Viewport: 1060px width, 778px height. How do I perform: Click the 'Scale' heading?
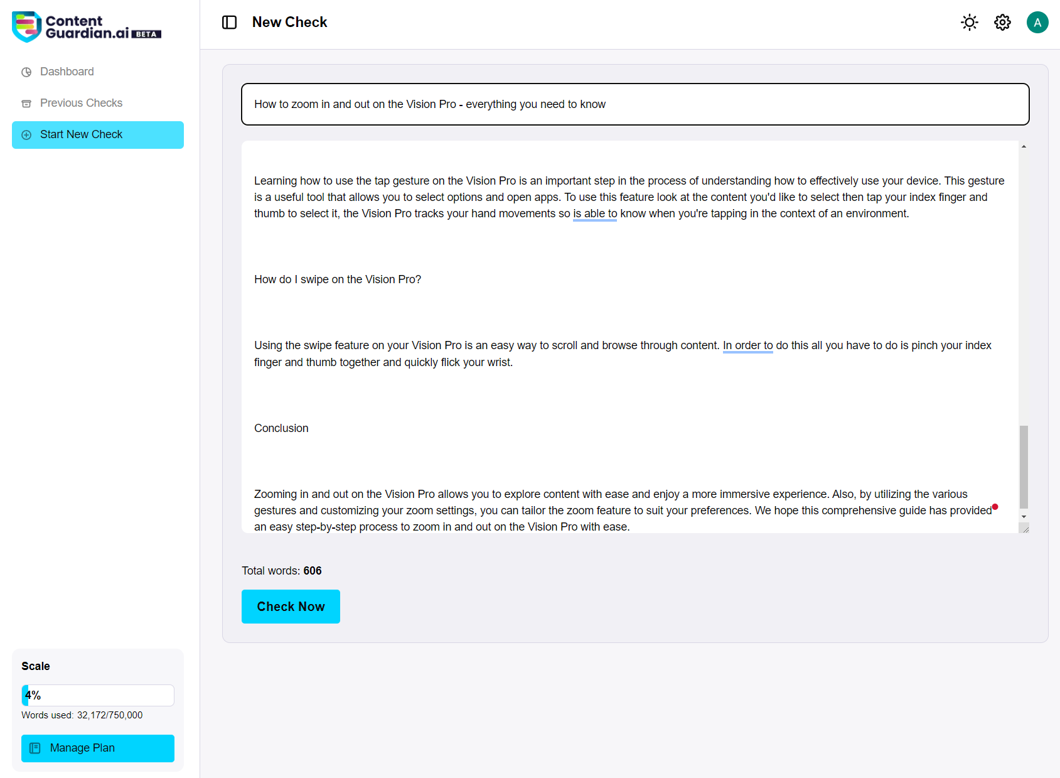(x=36, y=666)
